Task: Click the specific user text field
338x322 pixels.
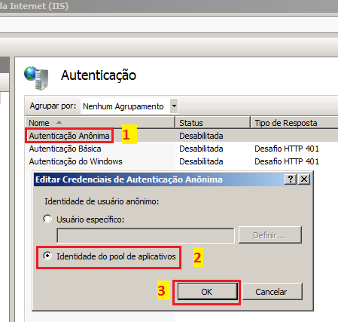Action: coord(145,235)
